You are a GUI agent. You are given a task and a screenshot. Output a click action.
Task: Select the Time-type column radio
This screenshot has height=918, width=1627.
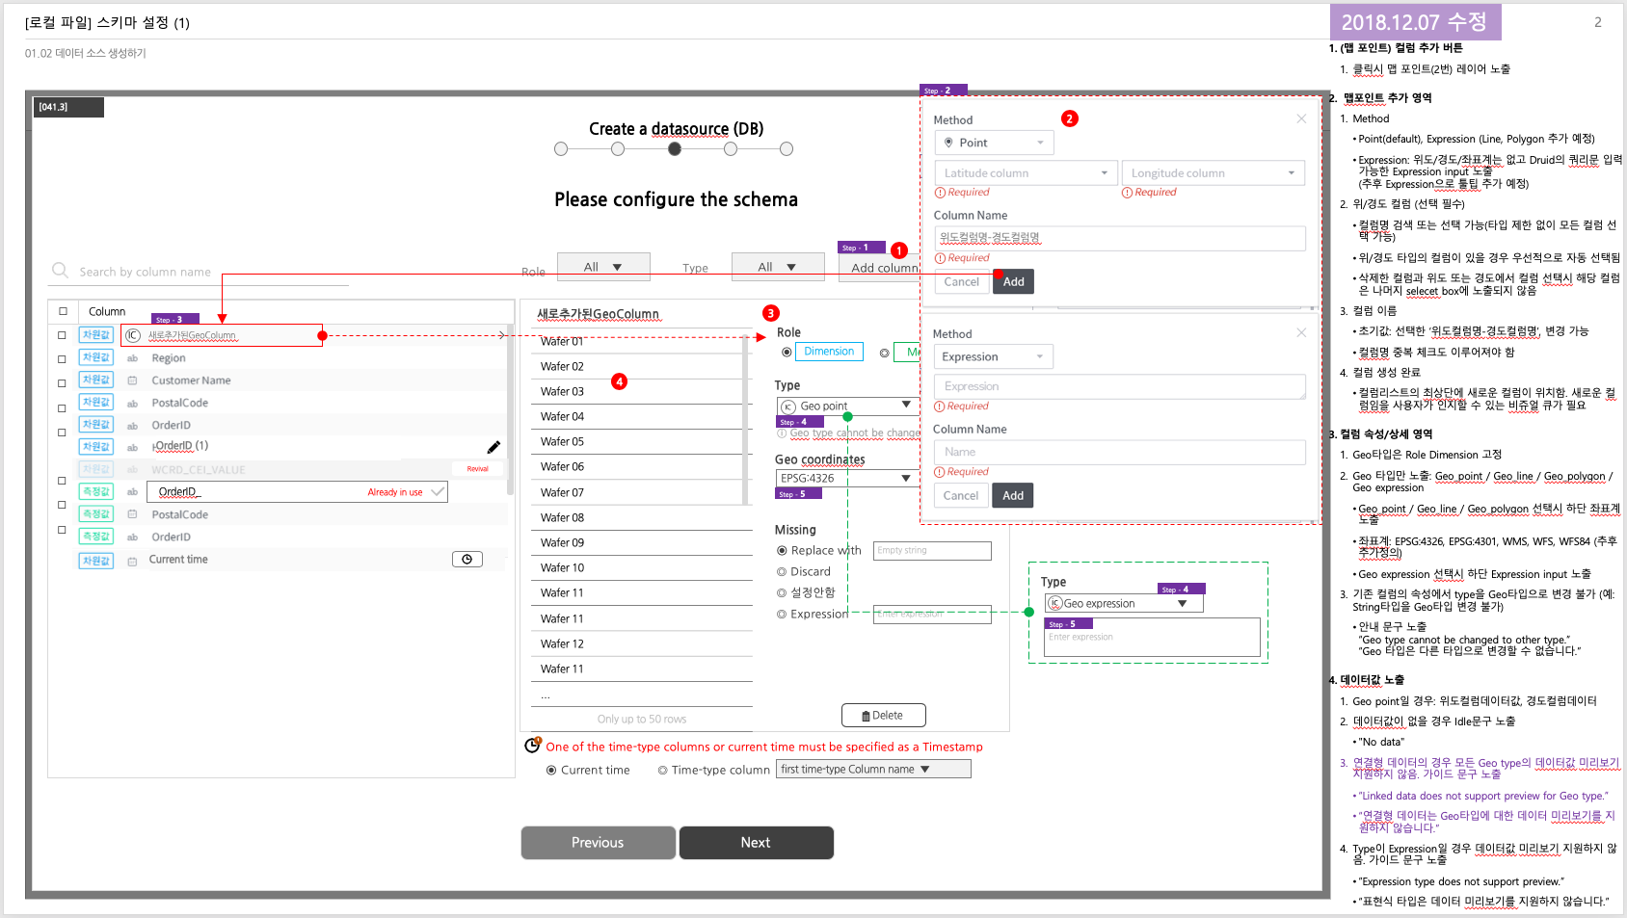click(663, 771)
